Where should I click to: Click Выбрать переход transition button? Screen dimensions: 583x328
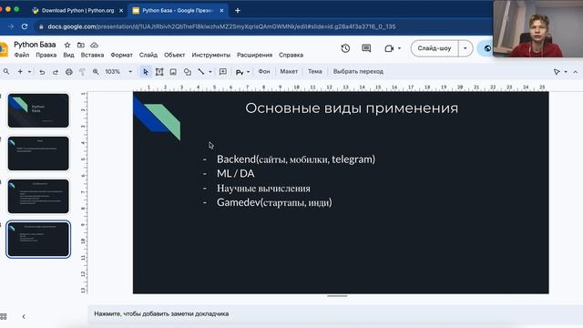[358, 71]
